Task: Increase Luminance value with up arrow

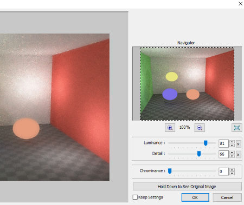Action: point(232,142)
